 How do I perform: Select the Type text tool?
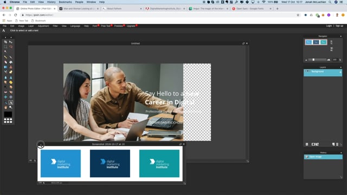[x=11, y=102]
